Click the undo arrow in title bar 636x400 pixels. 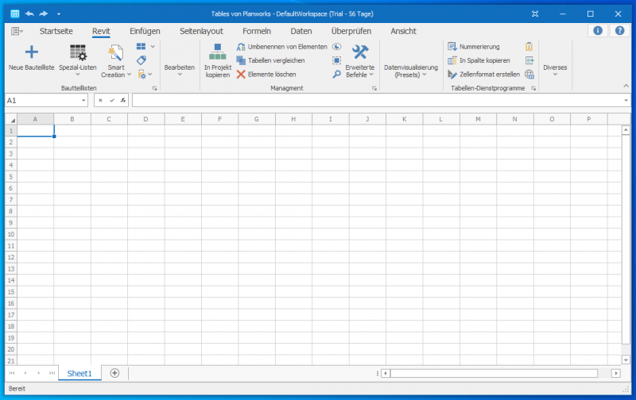pyautogui.click(x=29, y=14)
